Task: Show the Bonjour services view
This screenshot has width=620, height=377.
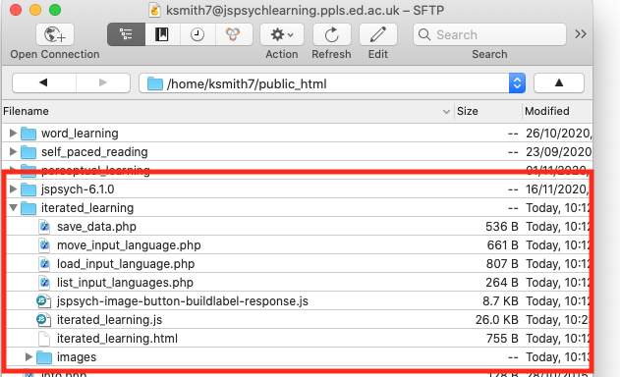Action: click(233, 34)
